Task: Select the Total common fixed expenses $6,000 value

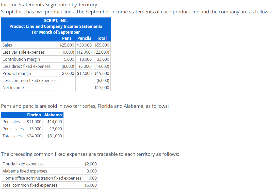Action: pyautogui.click(x=90, y=185)
